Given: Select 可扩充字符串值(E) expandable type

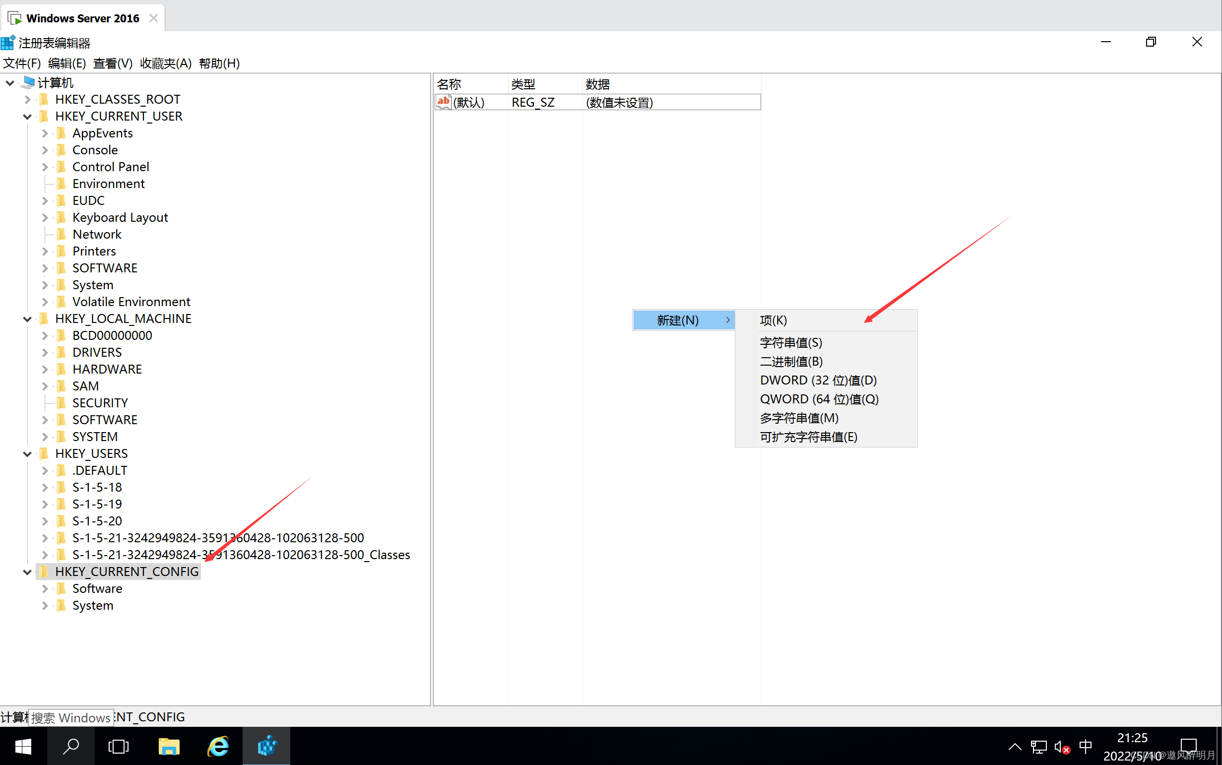Looking at the screenshot, I should [x=809, y=436].
